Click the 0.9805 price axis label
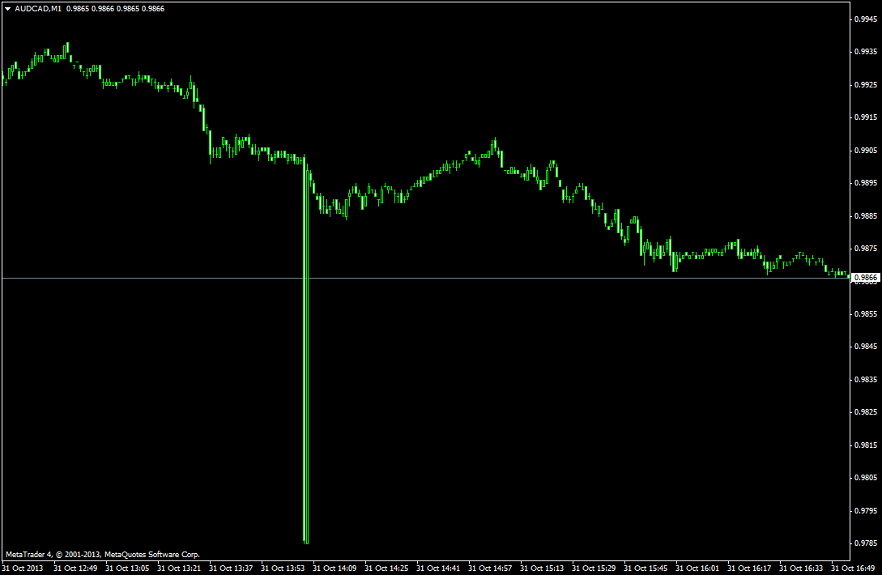This screenshot has width=882, height=575. point(866,478)
